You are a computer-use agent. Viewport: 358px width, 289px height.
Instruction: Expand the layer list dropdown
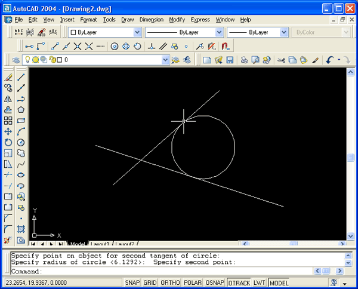click(165, 60)
